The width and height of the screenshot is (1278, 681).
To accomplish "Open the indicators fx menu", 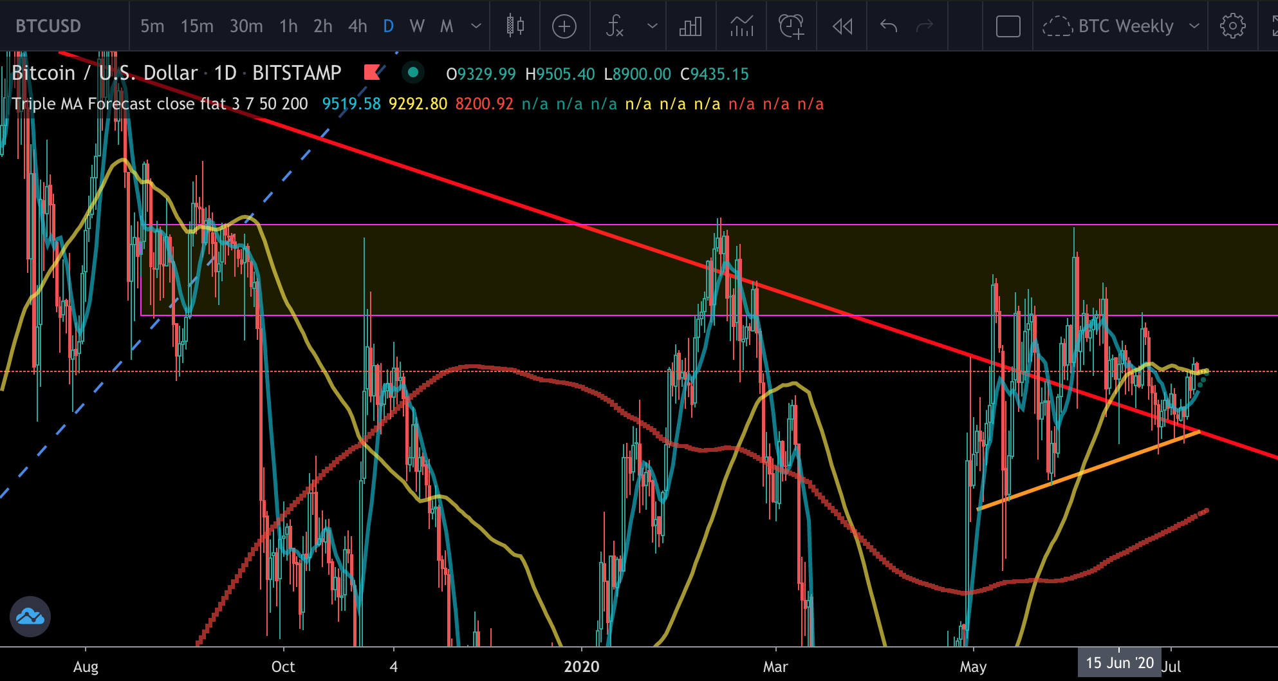I will pos(615,26).
